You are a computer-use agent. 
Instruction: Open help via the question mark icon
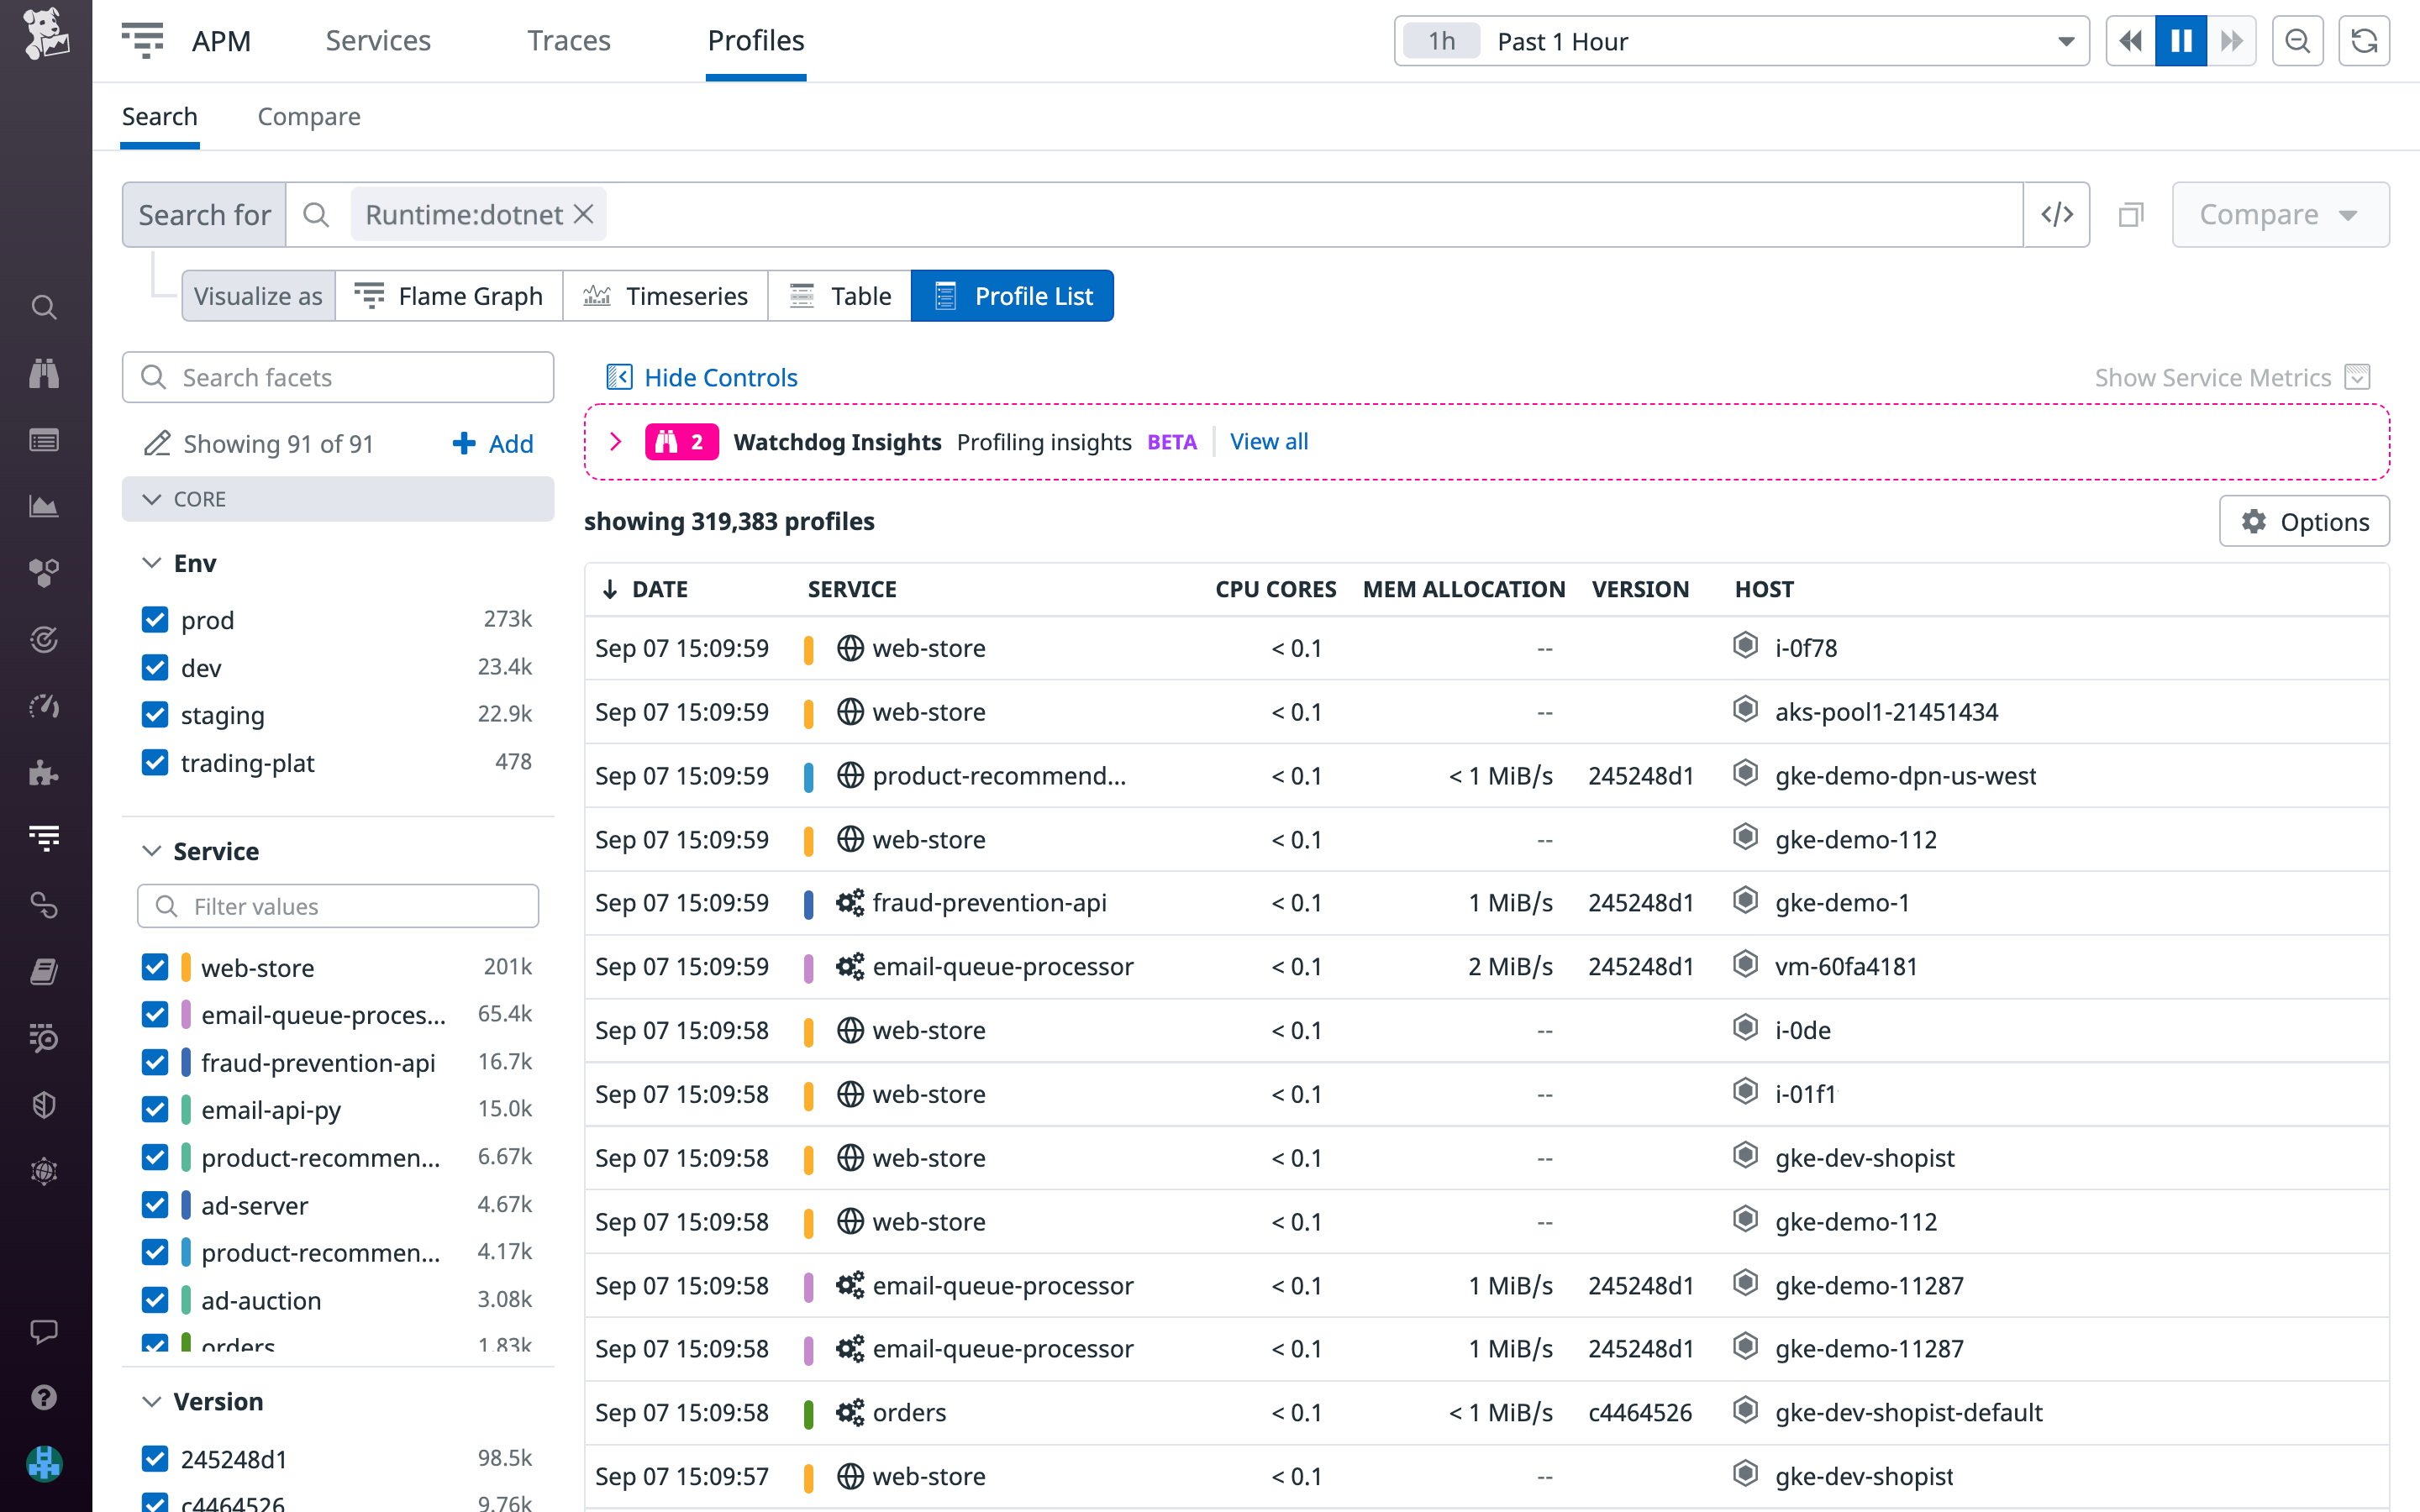[x=44, y=1397]
